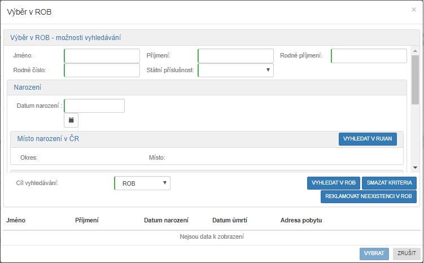Click the Datum narození column header
The height and width of the screenshot is (263, 424).
click(166, 220)
